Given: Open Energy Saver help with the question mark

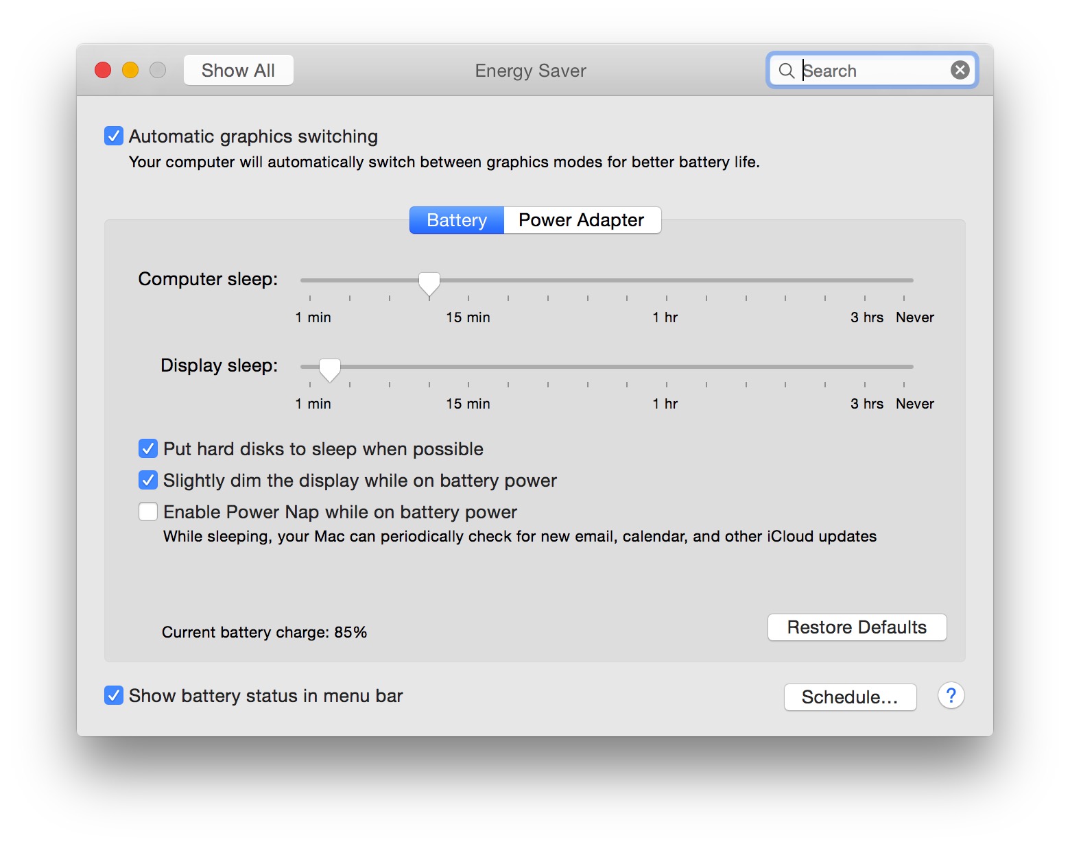Looking at the screenshot, I should 951,696.
